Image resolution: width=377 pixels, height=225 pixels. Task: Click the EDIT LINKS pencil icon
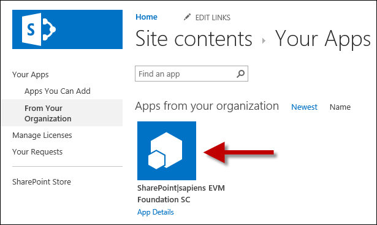(x=187, y=17)
